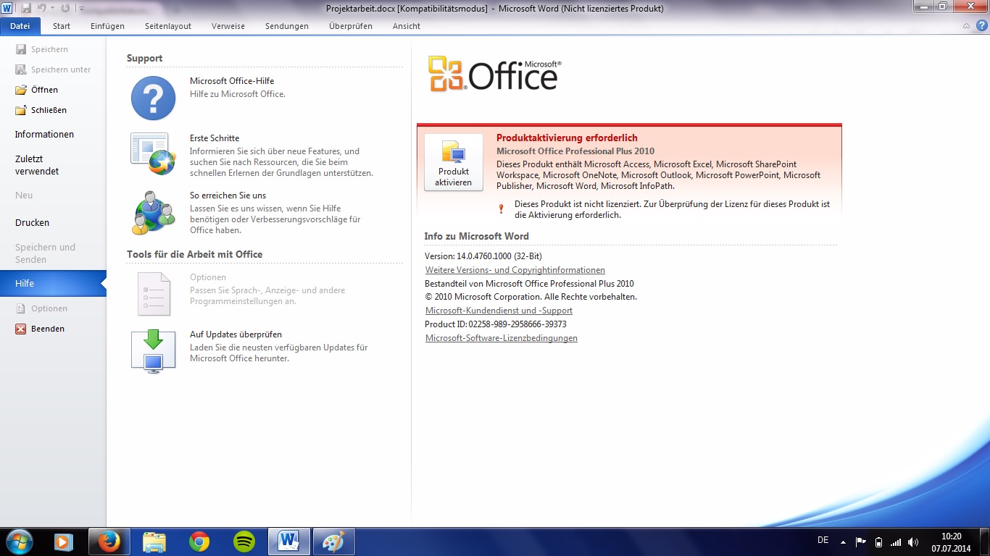Switch to the Verweise tab
This screenshot has height=556, width=990.
click(x=228, y=26)
